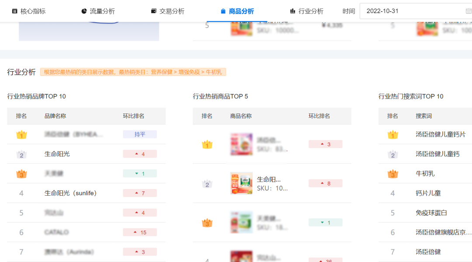Switch to 流量分析 tab
The image size is (472, 262).
point(98,11)
